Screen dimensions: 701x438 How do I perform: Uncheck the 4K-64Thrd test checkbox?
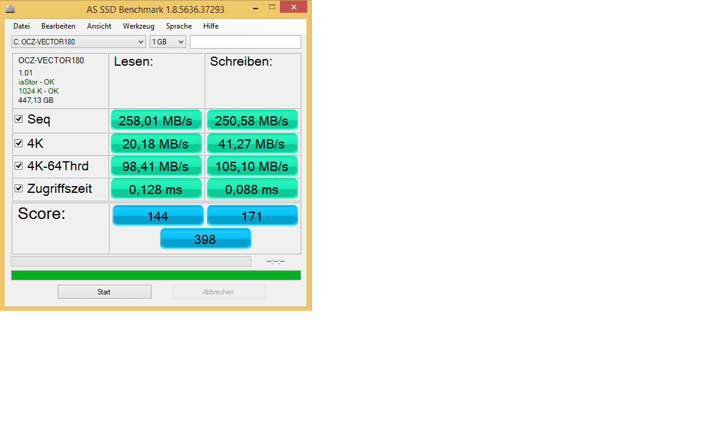coord(18,166)
